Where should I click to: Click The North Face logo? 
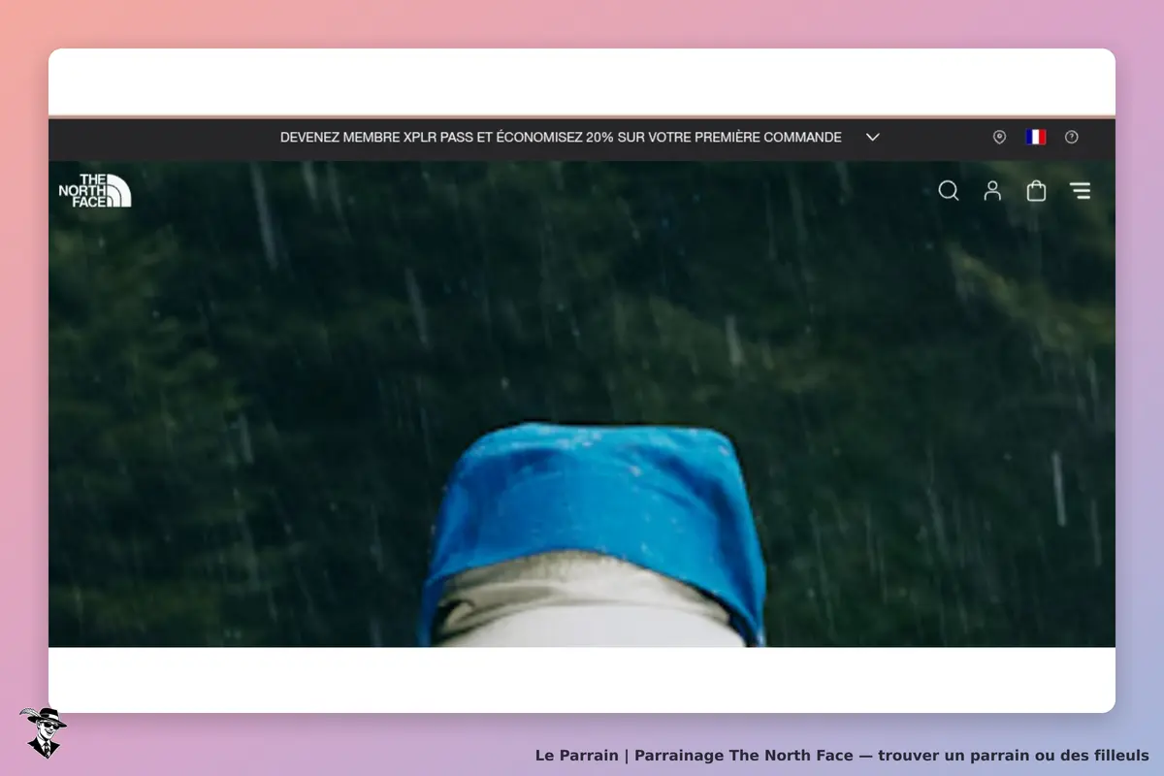[94, 191]
